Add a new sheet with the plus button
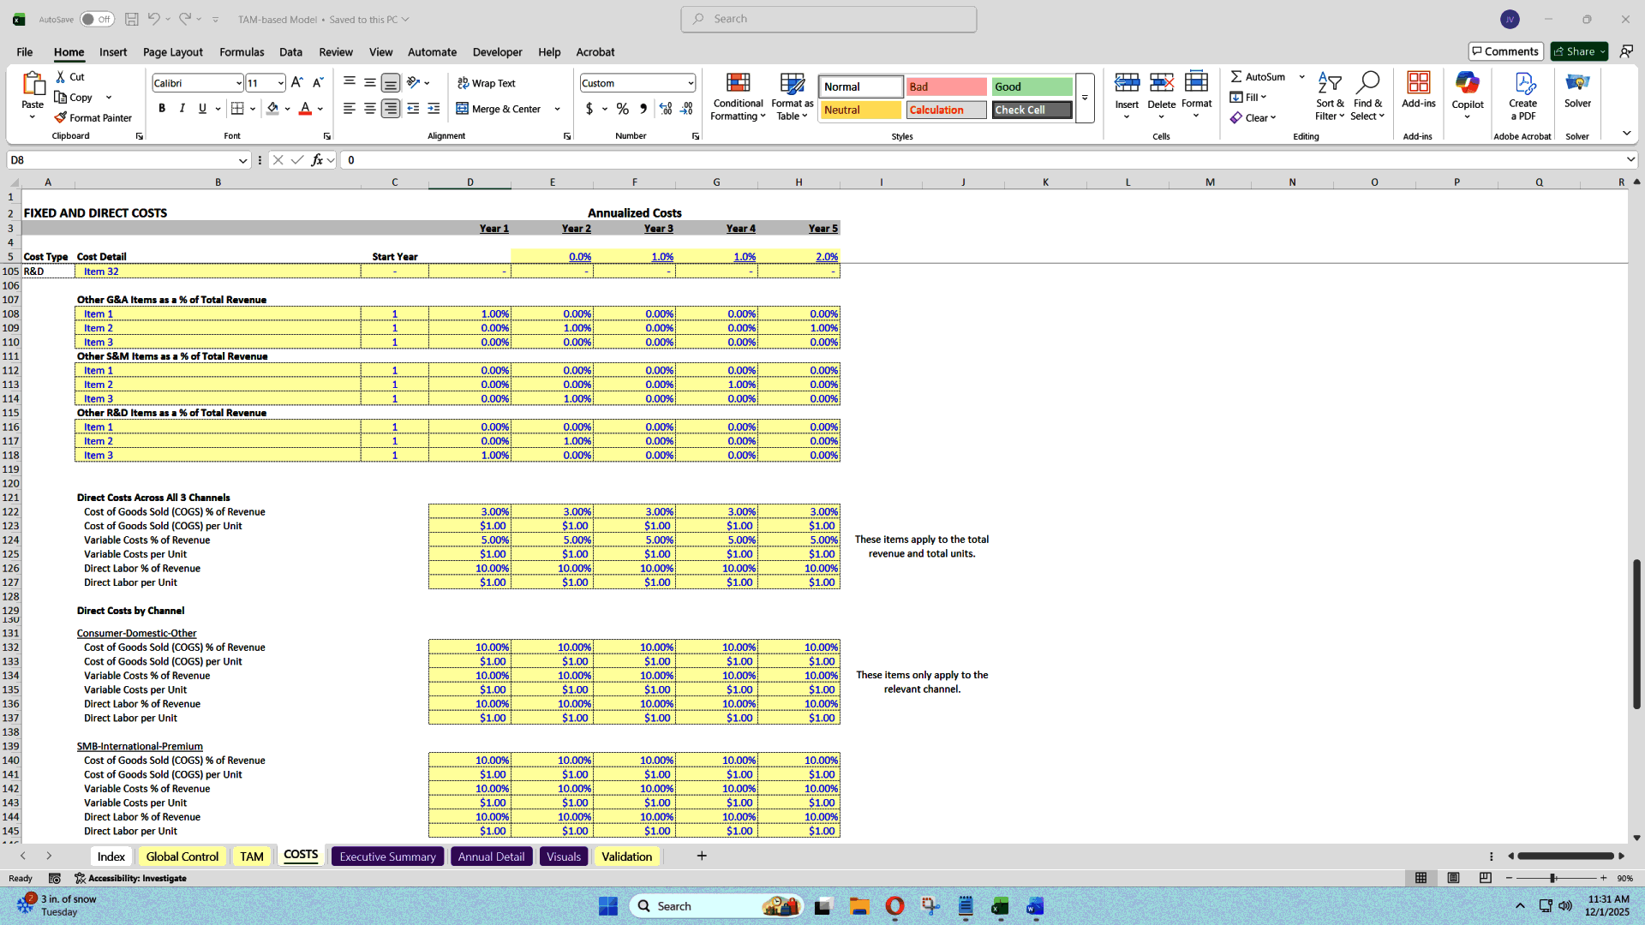Screen dimensions: 1645x925 point(701,856)
